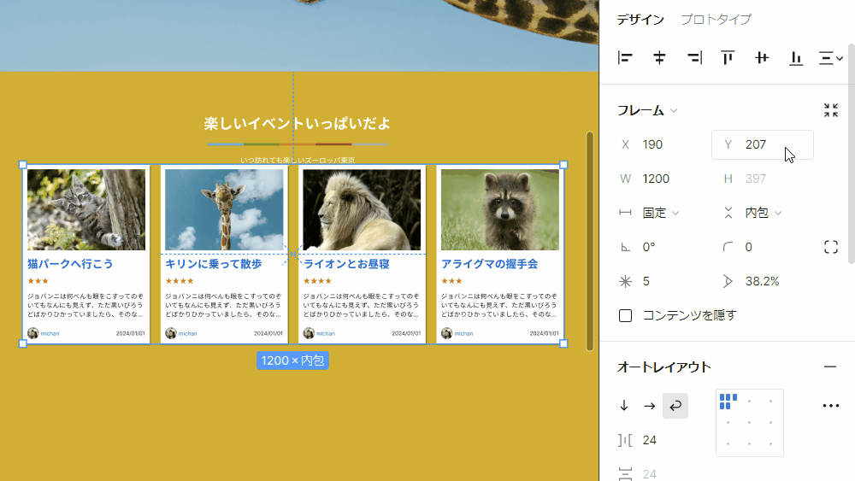This screenshot has width=855, height=481.
Task: Enable the コンテンツを隠す checkbox
Action: pos(626,315)
